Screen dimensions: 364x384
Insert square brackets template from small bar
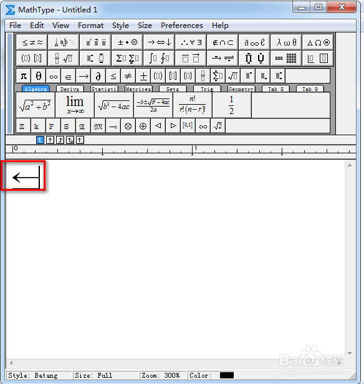tap(173, 76)
